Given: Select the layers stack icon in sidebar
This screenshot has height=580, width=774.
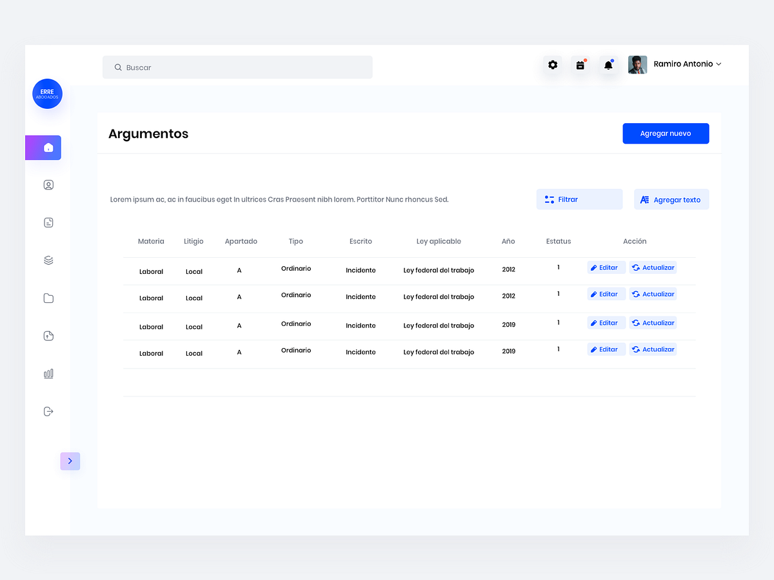Looking at the screenshot, I should (x=48, y=260).
